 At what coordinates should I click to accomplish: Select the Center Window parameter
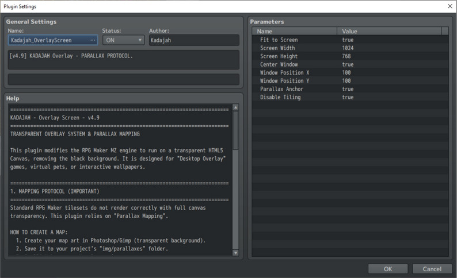pyautogui.click(x=279, y=64)
